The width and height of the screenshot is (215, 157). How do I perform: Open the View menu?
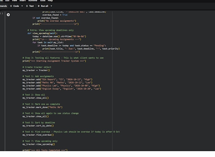(x=15, y=1)
